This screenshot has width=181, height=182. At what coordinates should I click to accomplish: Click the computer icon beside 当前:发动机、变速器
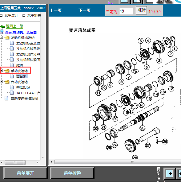[2, 32]
